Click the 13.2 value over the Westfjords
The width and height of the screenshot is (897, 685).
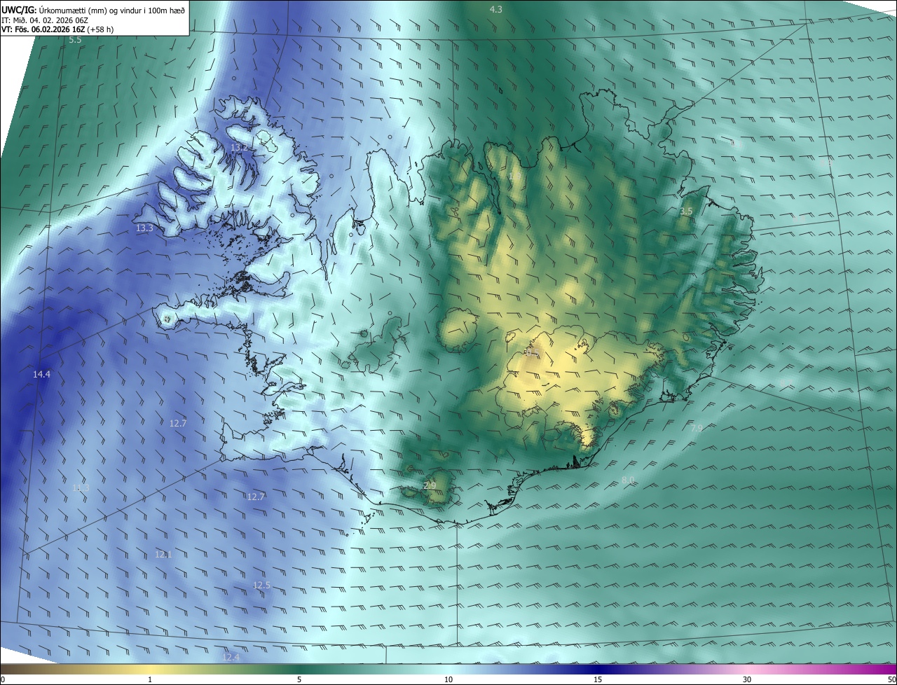click(x=239, y=148)
